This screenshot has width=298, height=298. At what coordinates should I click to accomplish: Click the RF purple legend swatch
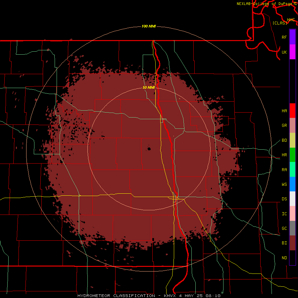pos(292,37)
